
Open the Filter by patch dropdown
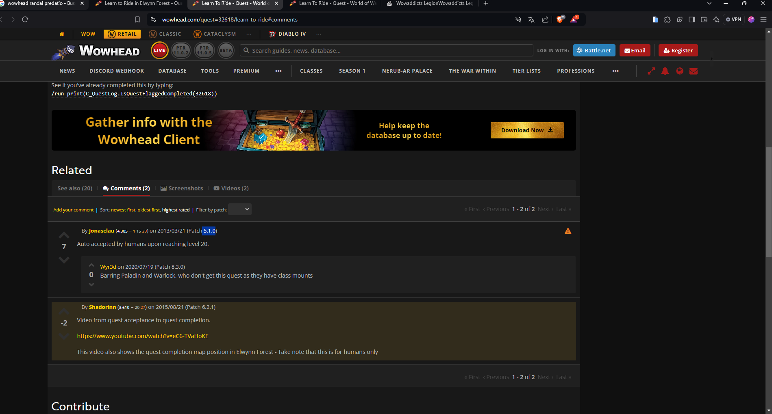[x=239, y=209]
